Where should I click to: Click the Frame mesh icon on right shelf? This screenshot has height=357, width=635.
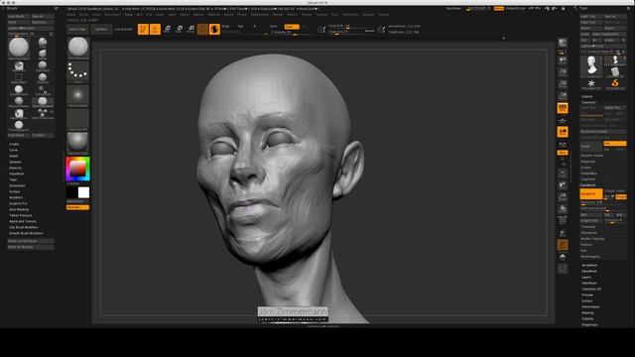(x=563, y=173)
